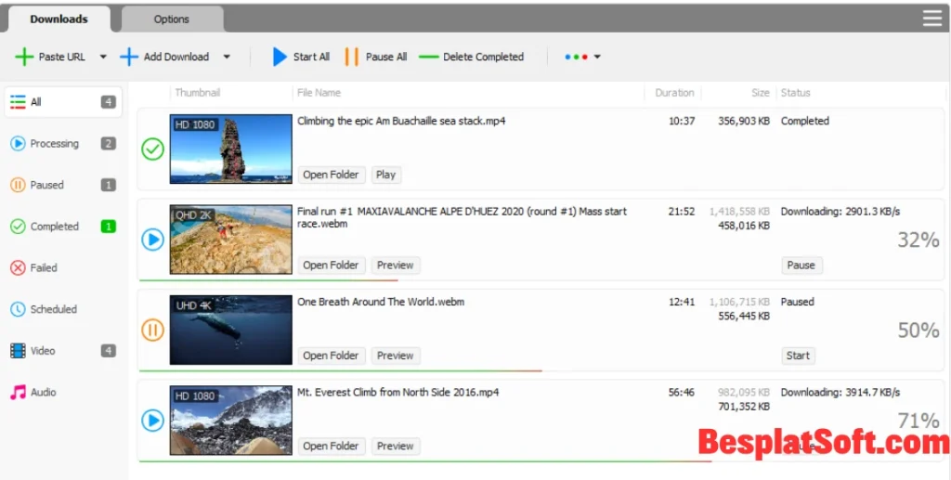
Task: Click completed checkmark status icon of Am Buachaille row
Action: [x=153, y=149]
